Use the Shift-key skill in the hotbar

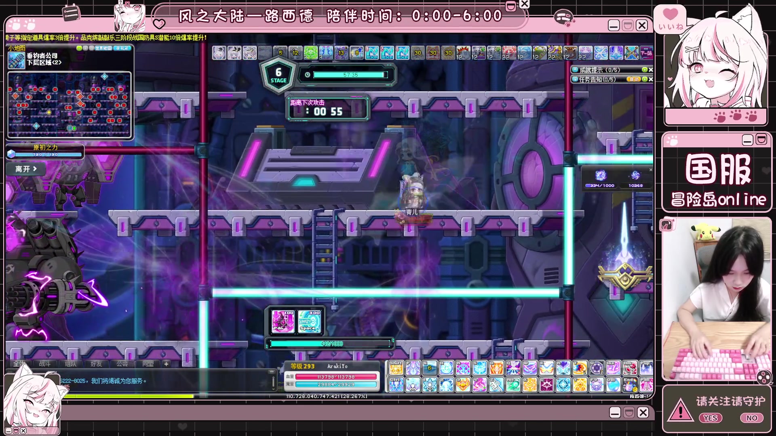tap(396, 368)
